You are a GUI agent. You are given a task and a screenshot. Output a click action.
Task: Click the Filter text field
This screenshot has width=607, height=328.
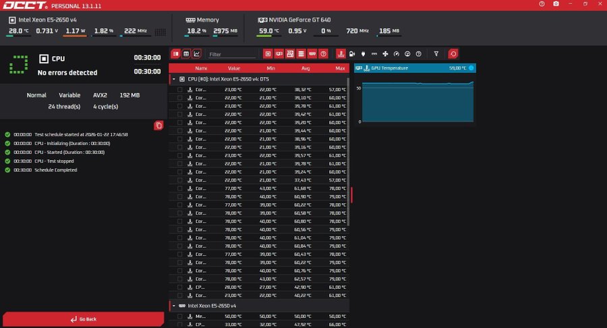tap(231, 54)
